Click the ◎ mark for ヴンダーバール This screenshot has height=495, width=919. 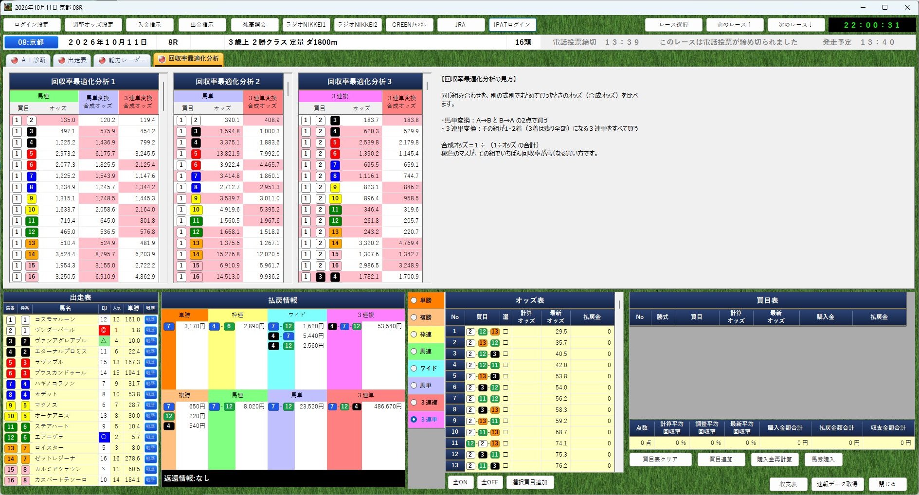[x=103, y=330]
